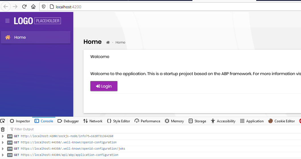Select Home in the sidebar menu
Screen dimensions: 301x159
click(x=36, y=37)
